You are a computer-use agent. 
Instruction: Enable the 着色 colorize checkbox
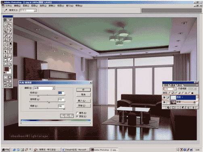tap(77, 113)
